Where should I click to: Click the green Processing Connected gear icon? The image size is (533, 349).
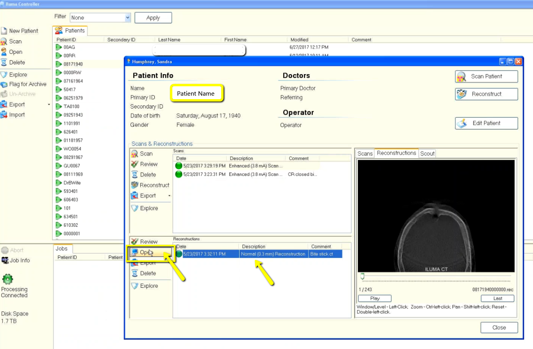7,279
